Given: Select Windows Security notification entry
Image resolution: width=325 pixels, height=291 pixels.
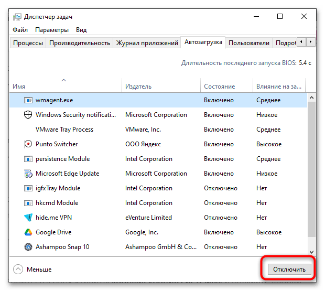Looking at the screenshot, I should (158, 115).
